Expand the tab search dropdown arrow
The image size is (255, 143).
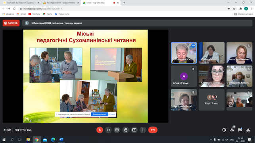[228, 3]
